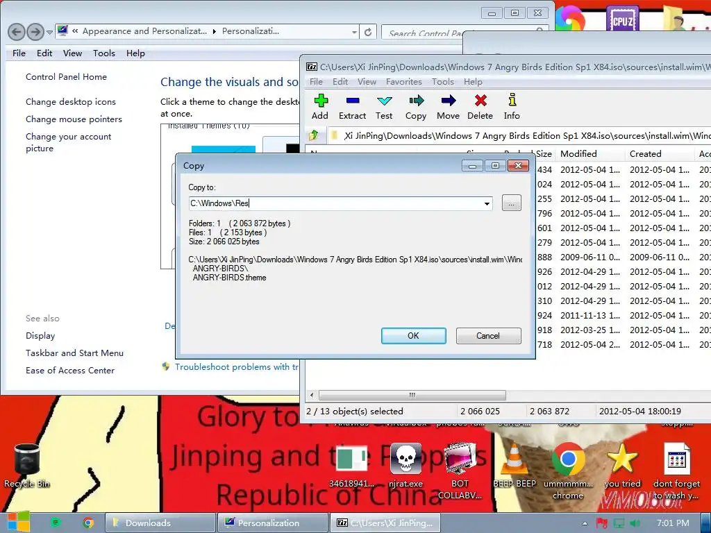The width and height of the screenshot is (711, 533).
Task: Click the Copy to path input field
Action: (x=340, y=203)
